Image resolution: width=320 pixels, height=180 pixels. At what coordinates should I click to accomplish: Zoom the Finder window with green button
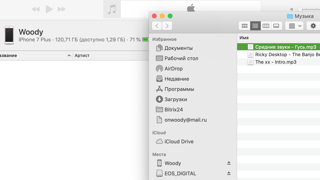click(170, 16)
